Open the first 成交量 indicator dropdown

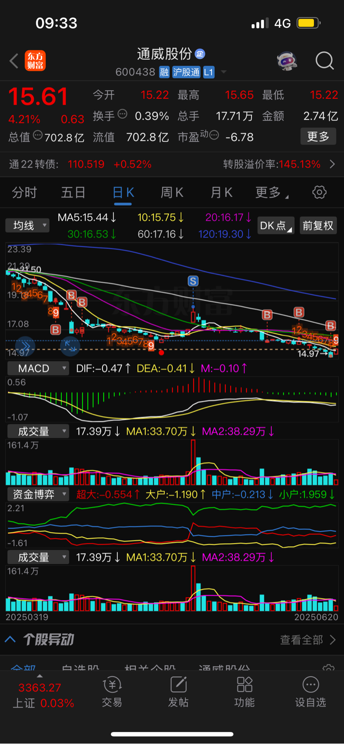point(38,431)
